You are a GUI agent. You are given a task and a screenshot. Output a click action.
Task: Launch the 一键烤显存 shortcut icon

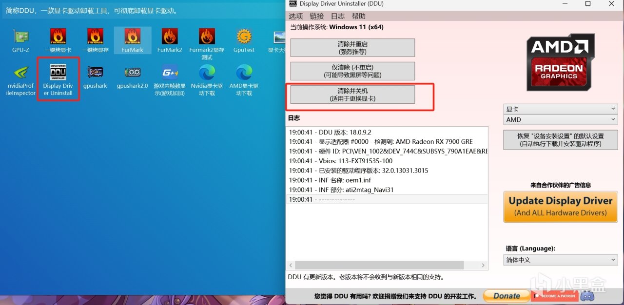tap(95, 40)
